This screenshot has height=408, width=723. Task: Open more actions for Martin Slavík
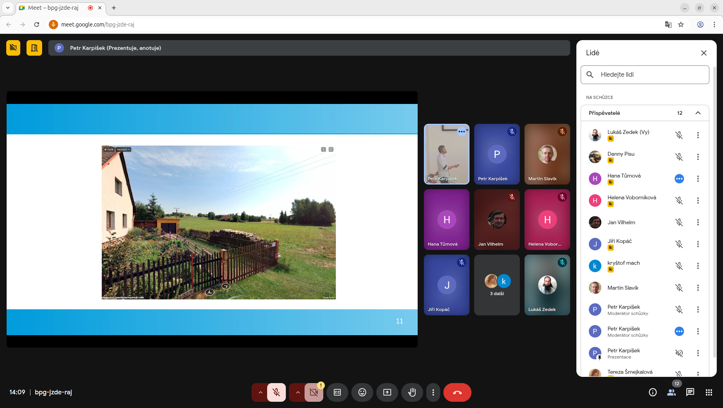click(698, 288)
